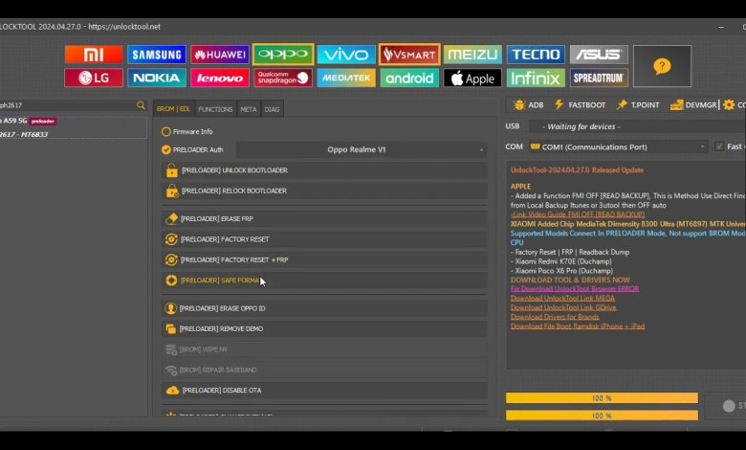Viewport: 746px width, 450px height.
Task: Toggle the PRELOADER Auth option
Action: pos(166,149)
